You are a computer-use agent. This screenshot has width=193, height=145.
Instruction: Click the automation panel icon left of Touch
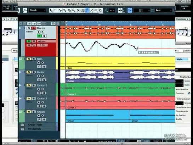click(x=25, y=10)
